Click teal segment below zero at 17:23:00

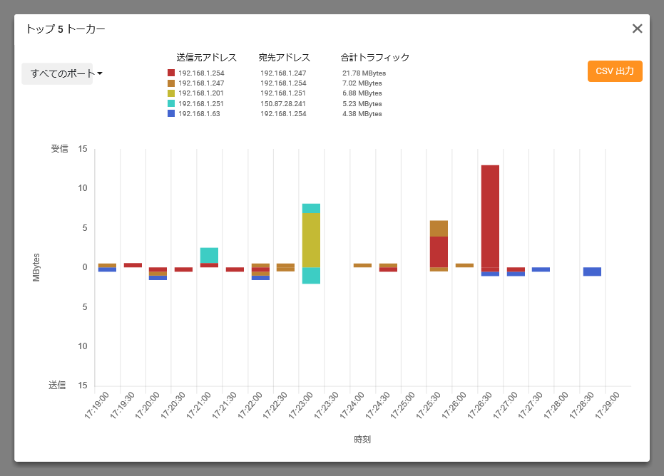point(311,276)
